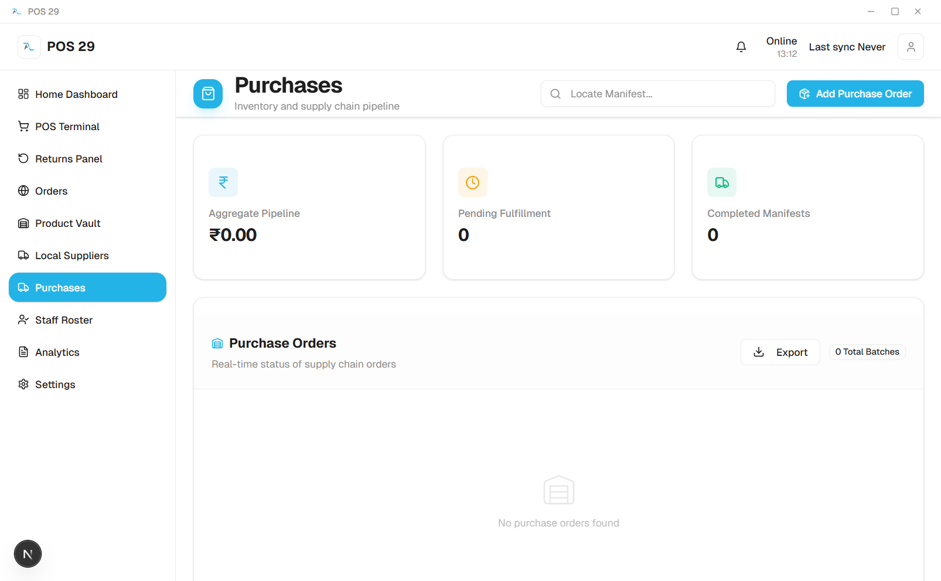This screenshot has width=941, height=581.
Task: Click the POS 29 logo icon in header
Action: point(29,47)
